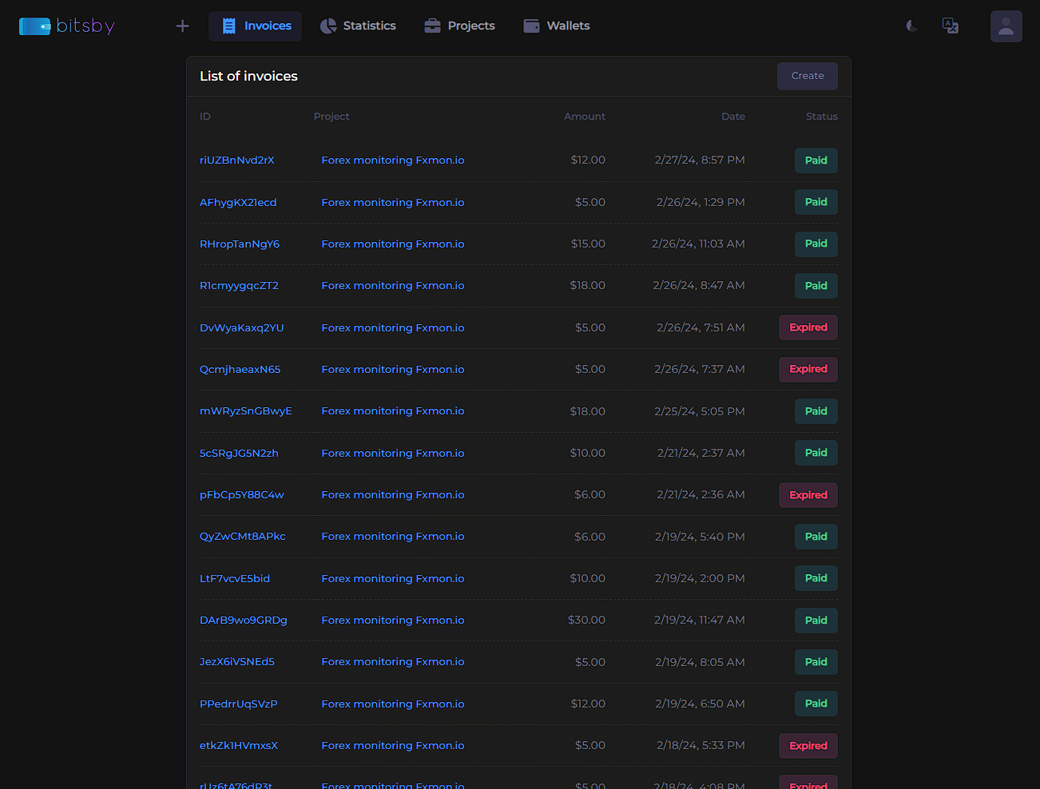Open the Statistics tab
The image size is (1040, 789).
358,26
